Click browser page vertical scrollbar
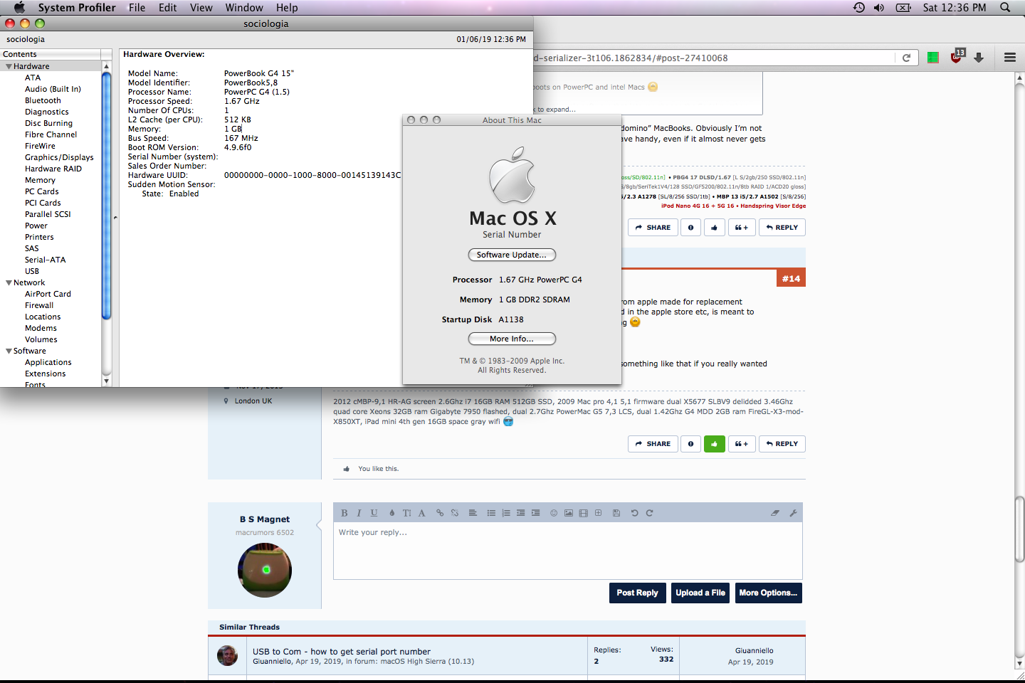The image size is (1025, 683). point(1020,530)
